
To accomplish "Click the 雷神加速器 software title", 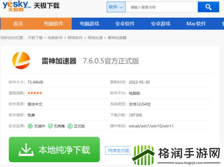I will coord(59,61).
